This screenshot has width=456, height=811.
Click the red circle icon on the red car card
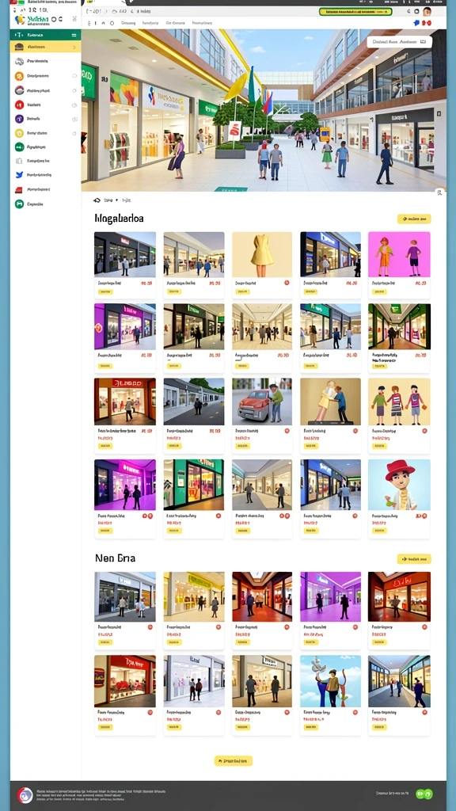287,430
